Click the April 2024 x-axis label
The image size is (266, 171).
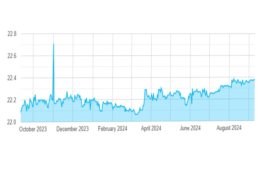[x=151, y=128]
